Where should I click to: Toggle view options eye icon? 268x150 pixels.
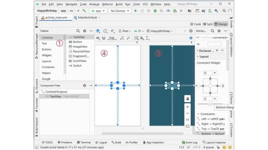click(x=98, y=38)
